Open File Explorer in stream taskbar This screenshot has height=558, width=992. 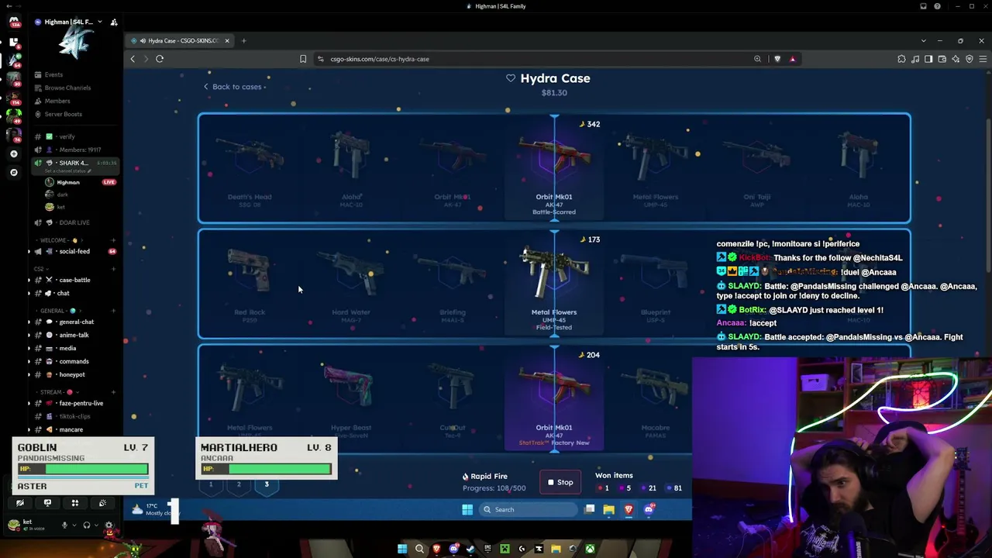pyautogui.click(x=609, y=509)
